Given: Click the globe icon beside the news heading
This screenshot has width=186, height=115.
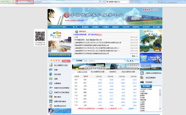Looking at the screenshot, I should (77, 31).
